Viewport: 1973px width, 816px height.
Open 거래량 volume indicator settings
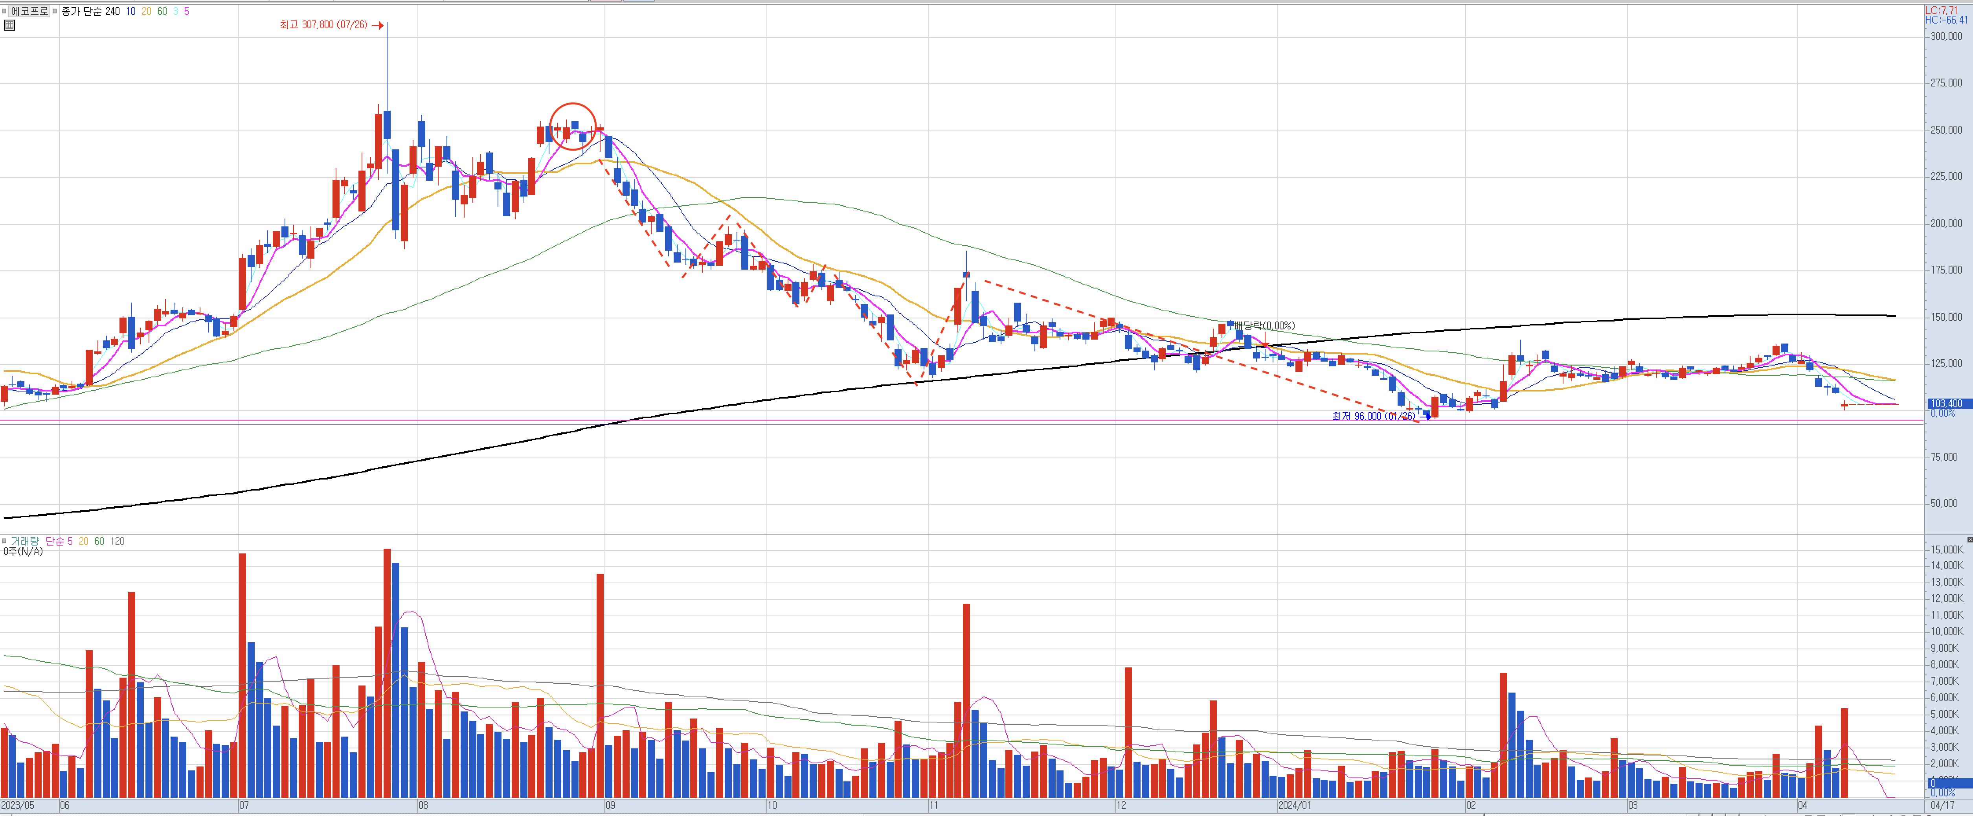24,541
